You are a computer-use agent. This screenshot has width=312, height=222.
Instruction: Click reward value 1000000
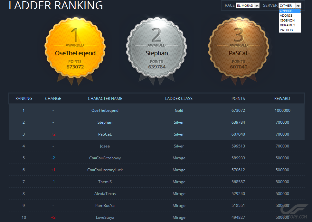coord(282,111)
